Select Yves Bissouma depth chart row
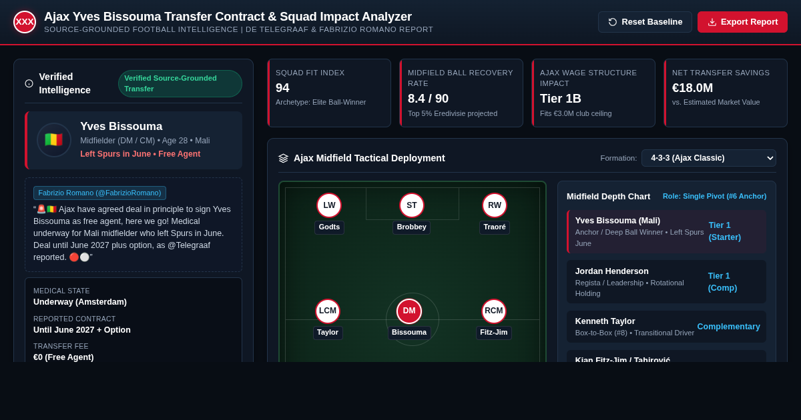Image resolution: width=801 pixels, height=420 pixels. (666, 231)
